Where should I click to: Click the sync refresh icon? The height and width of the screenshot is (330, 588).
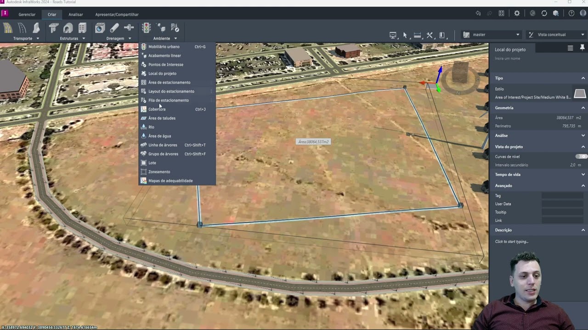544,13
